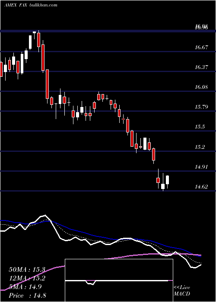216x302 pixels.
Task: Click the '12MA : 15.2' reading
Action: (27, 278)
